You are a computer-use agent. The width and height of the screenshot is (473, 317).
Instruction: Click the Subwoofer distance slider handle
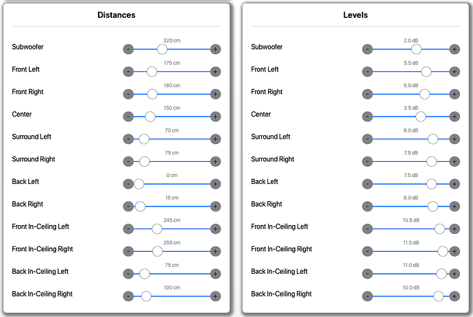pyautogui.click(x=162, y=49)
